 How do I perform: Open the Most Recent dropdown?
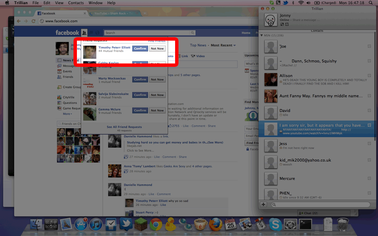(x=223, y=45)
